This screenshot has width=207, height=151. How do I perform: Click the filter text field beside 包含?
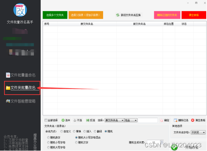pyautogui.click(x=148, y=120)
